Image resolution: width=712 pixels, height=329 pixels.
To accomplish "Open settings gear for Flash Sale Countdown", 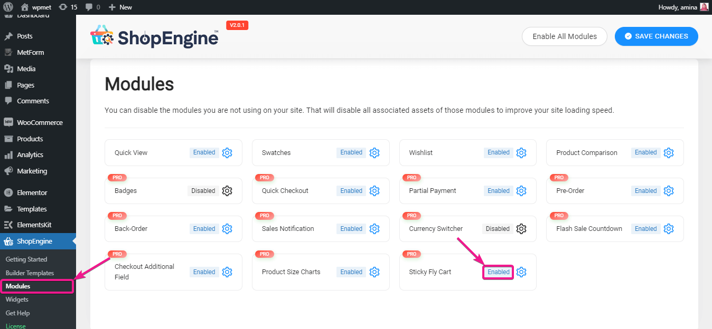I will click(x=669, y=229).
